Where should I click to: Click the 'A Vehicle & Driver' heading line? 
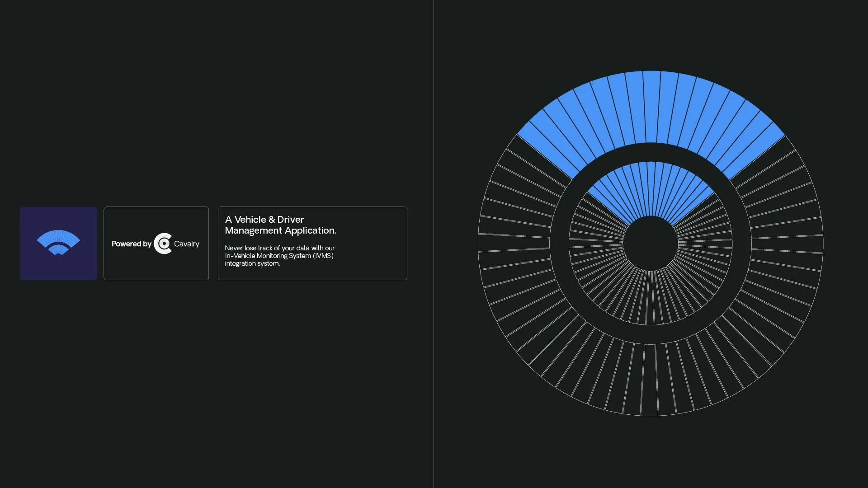tap(264, 220)
